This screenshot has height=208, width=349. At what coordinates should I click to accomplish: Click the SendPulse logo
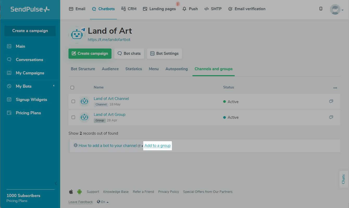(x=30, y=9)
